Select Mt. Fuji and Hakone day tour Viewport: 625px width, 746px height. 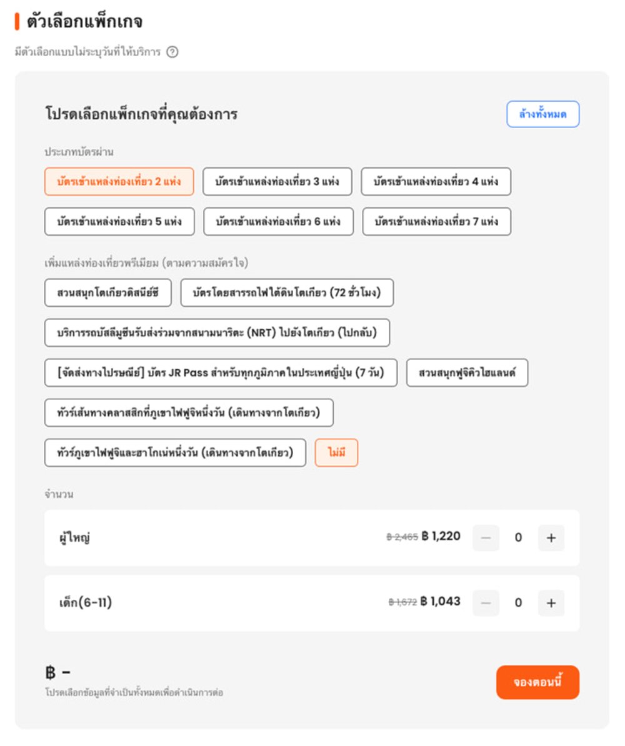[175, 453]
